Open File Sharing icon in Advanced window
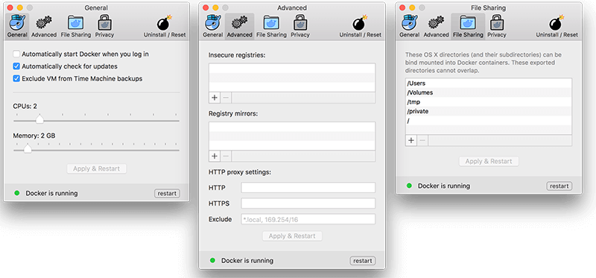Screen dimensions: 596x278 pyautogui.click(x=271, y=23)
